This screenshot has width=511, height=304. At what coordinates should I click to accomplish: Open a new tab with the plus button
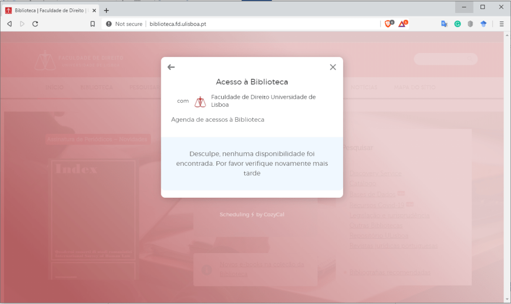pyautogui.click(x=106, y=10)
